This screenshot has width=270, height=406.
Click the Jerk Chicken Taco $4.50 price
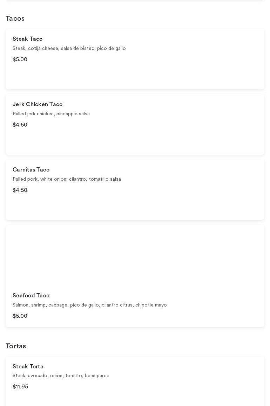point(20,125)
